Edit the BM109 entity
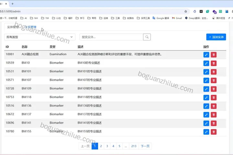233x155 pixels. [x=206, y=89]
